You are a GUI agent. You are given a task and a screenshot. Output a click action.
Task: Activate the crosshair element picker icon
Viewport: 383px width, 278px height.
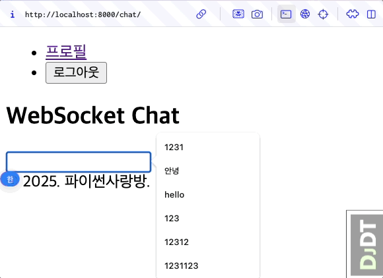pyautogui.click(x=323, y=14)
